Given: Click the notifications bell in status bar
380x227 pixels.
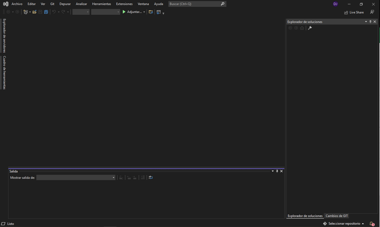Looking at the screenshot, I should 372,224.
